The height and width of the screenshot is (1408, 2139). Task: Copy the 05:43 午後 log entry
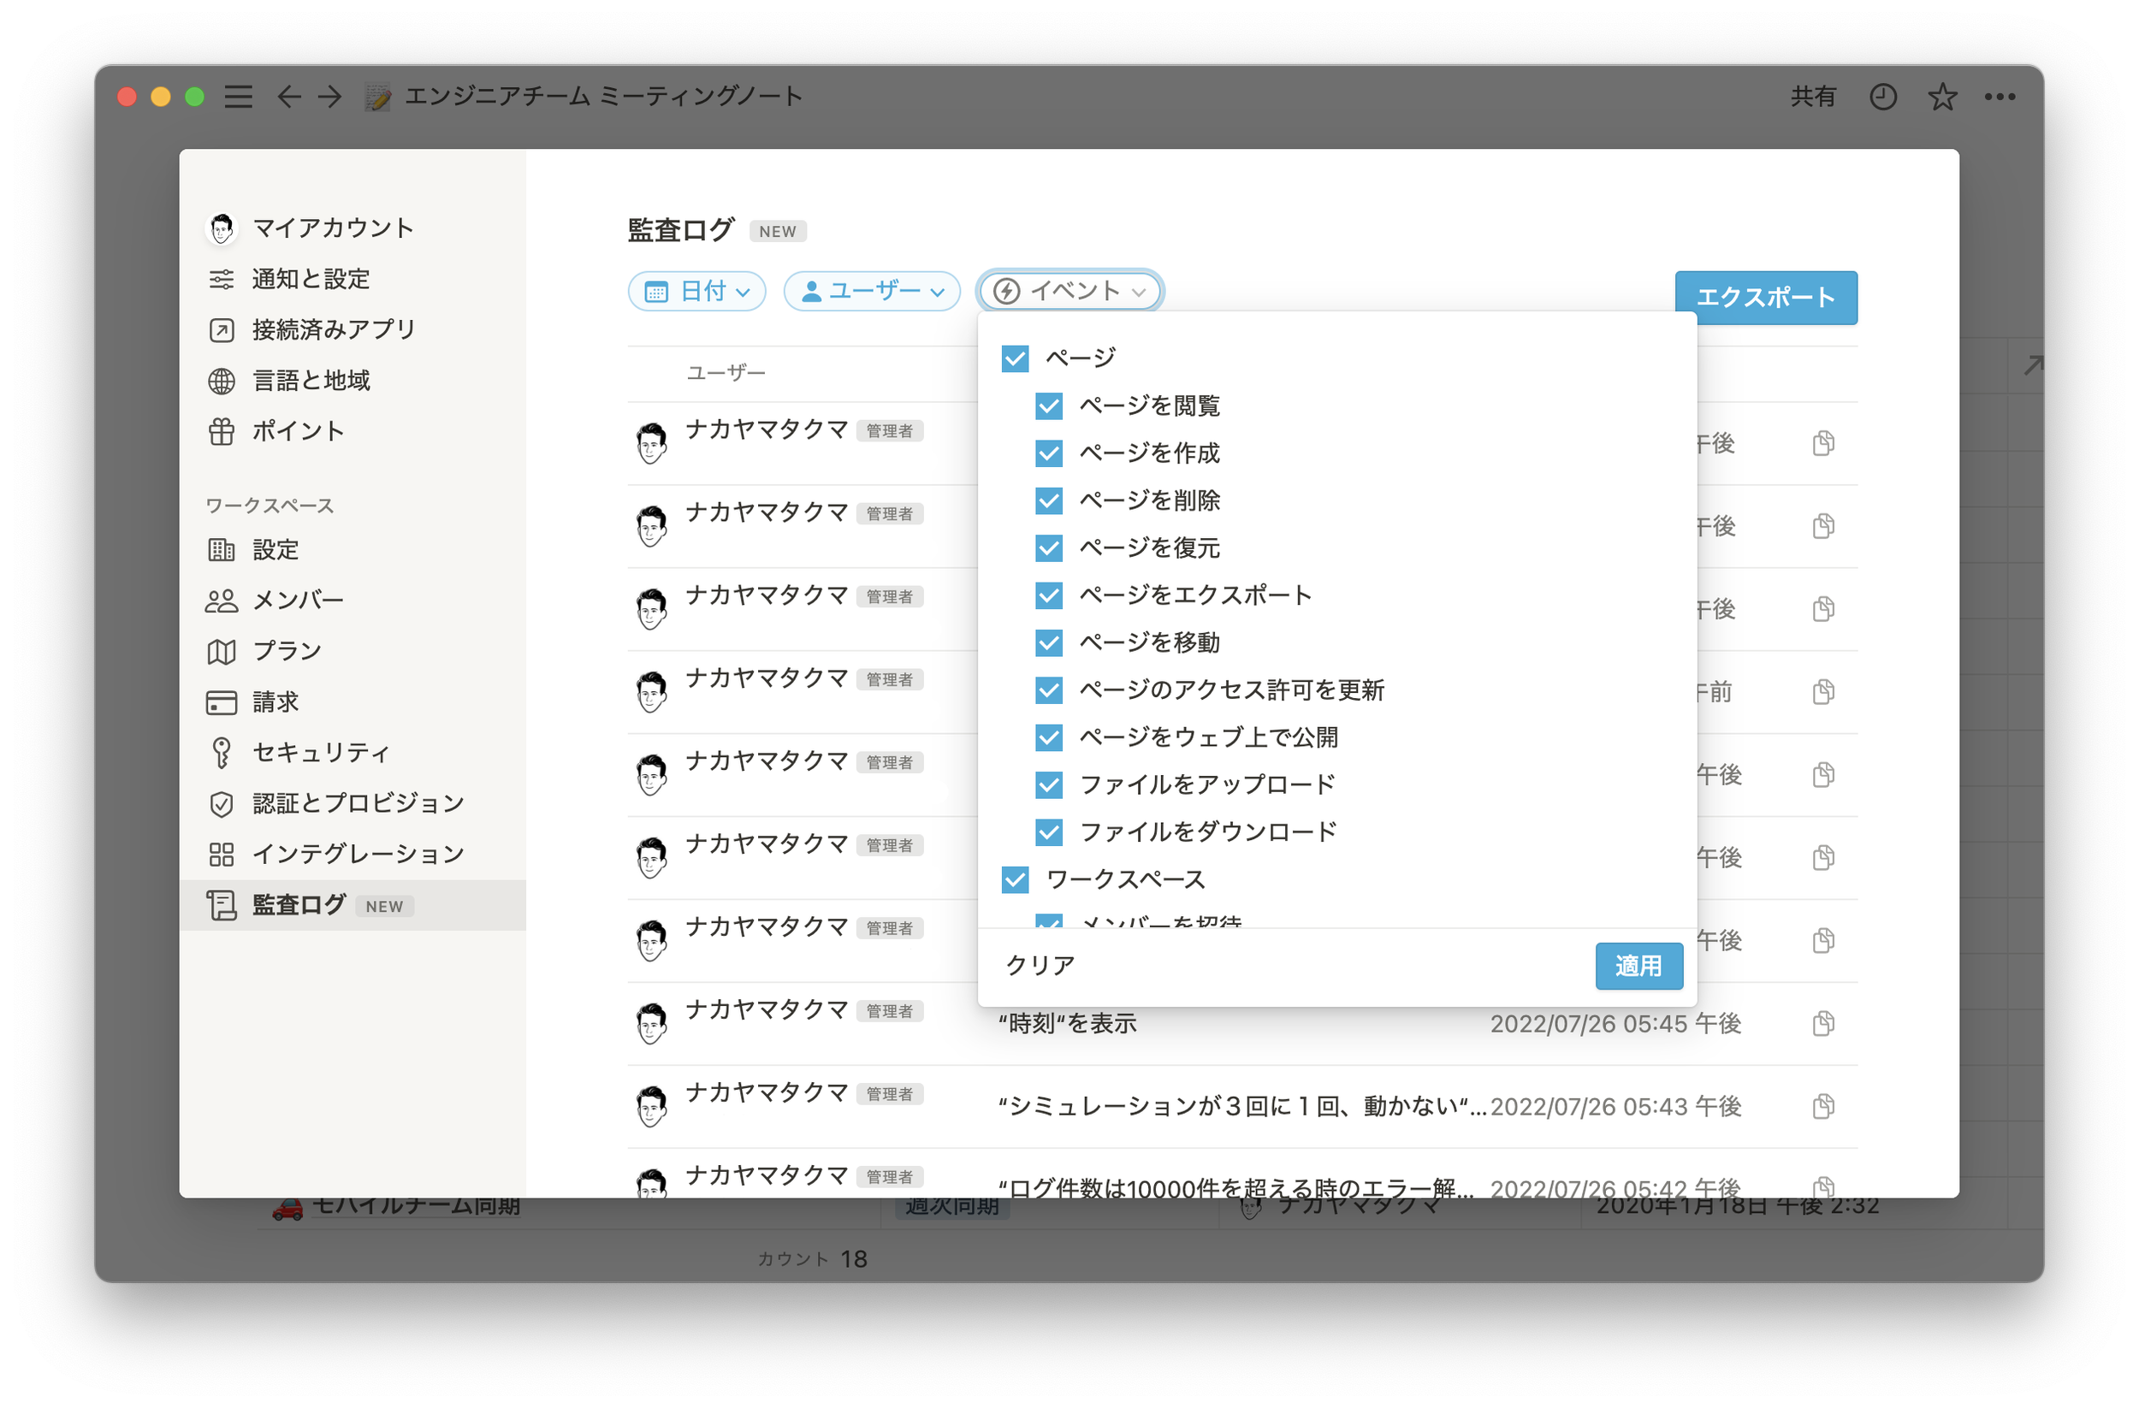click(x=1822, y=1106)
